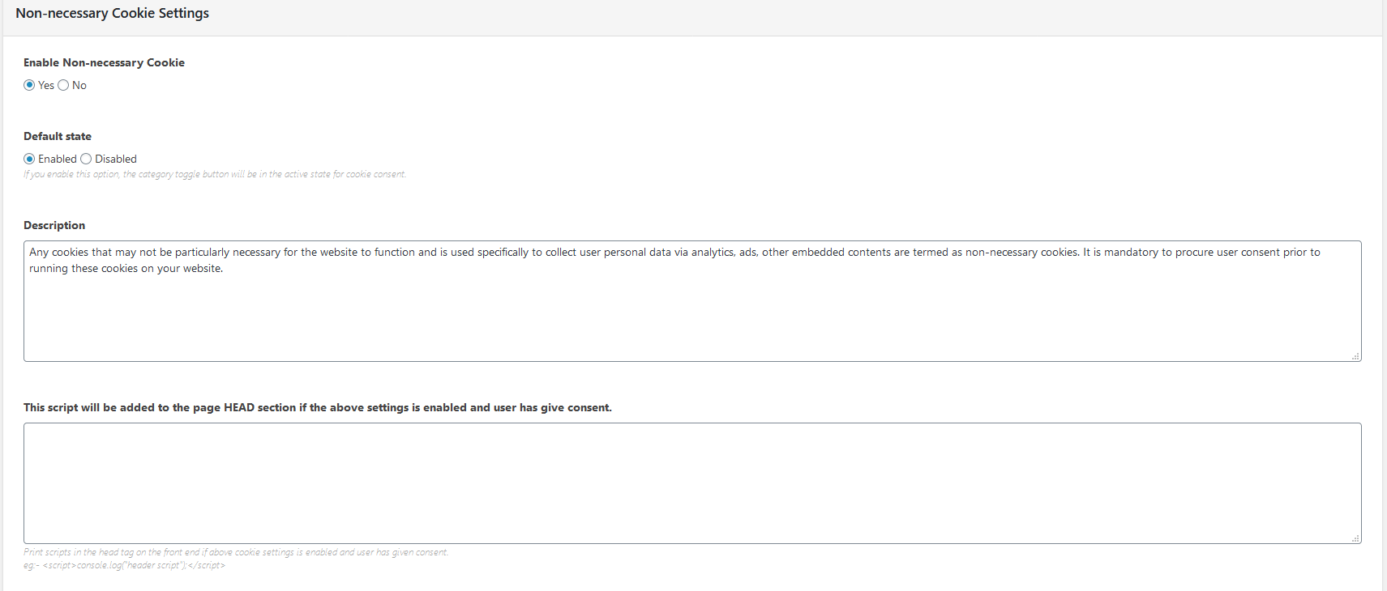Click the 'Disabled' label text
Viewport: 1387px width, 591px height.
116,159
